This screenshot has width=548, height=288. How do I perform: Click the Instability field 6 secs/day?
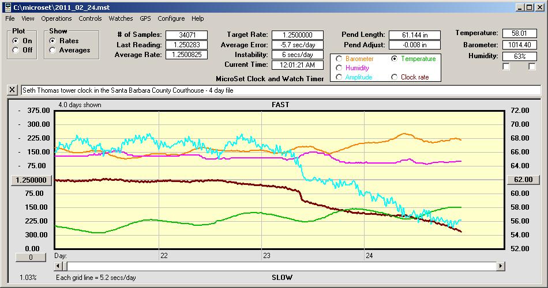point(298,55)
